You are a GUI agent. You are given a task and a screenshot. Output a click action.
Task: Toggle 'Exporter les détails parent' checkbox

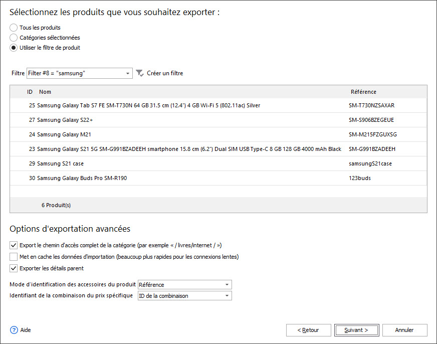[x=14, y=268]
